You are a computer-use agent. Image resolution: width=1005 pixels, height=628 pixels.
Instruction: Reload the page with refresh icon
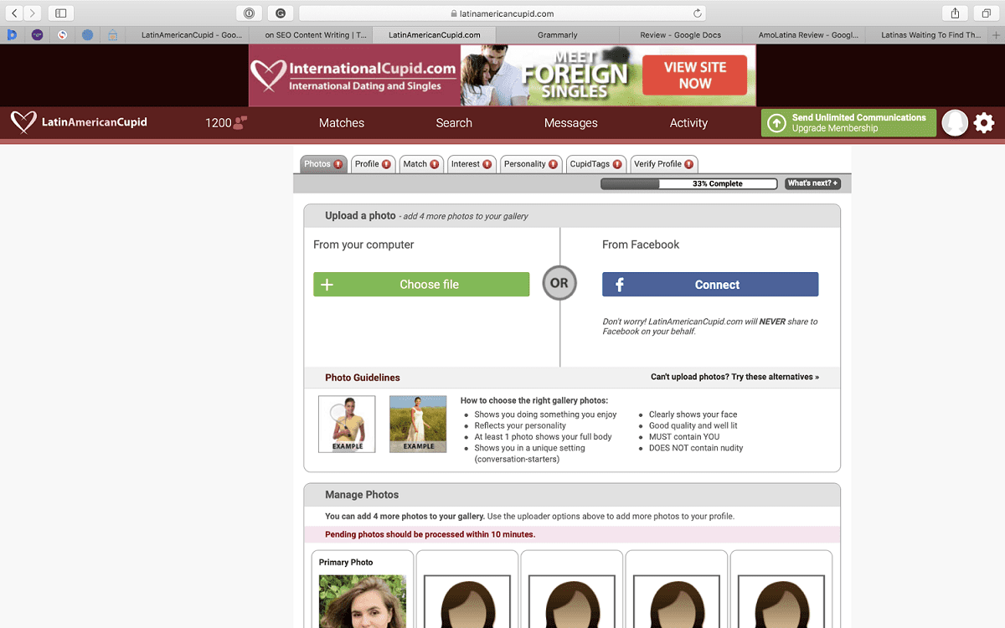coord(697,13)
